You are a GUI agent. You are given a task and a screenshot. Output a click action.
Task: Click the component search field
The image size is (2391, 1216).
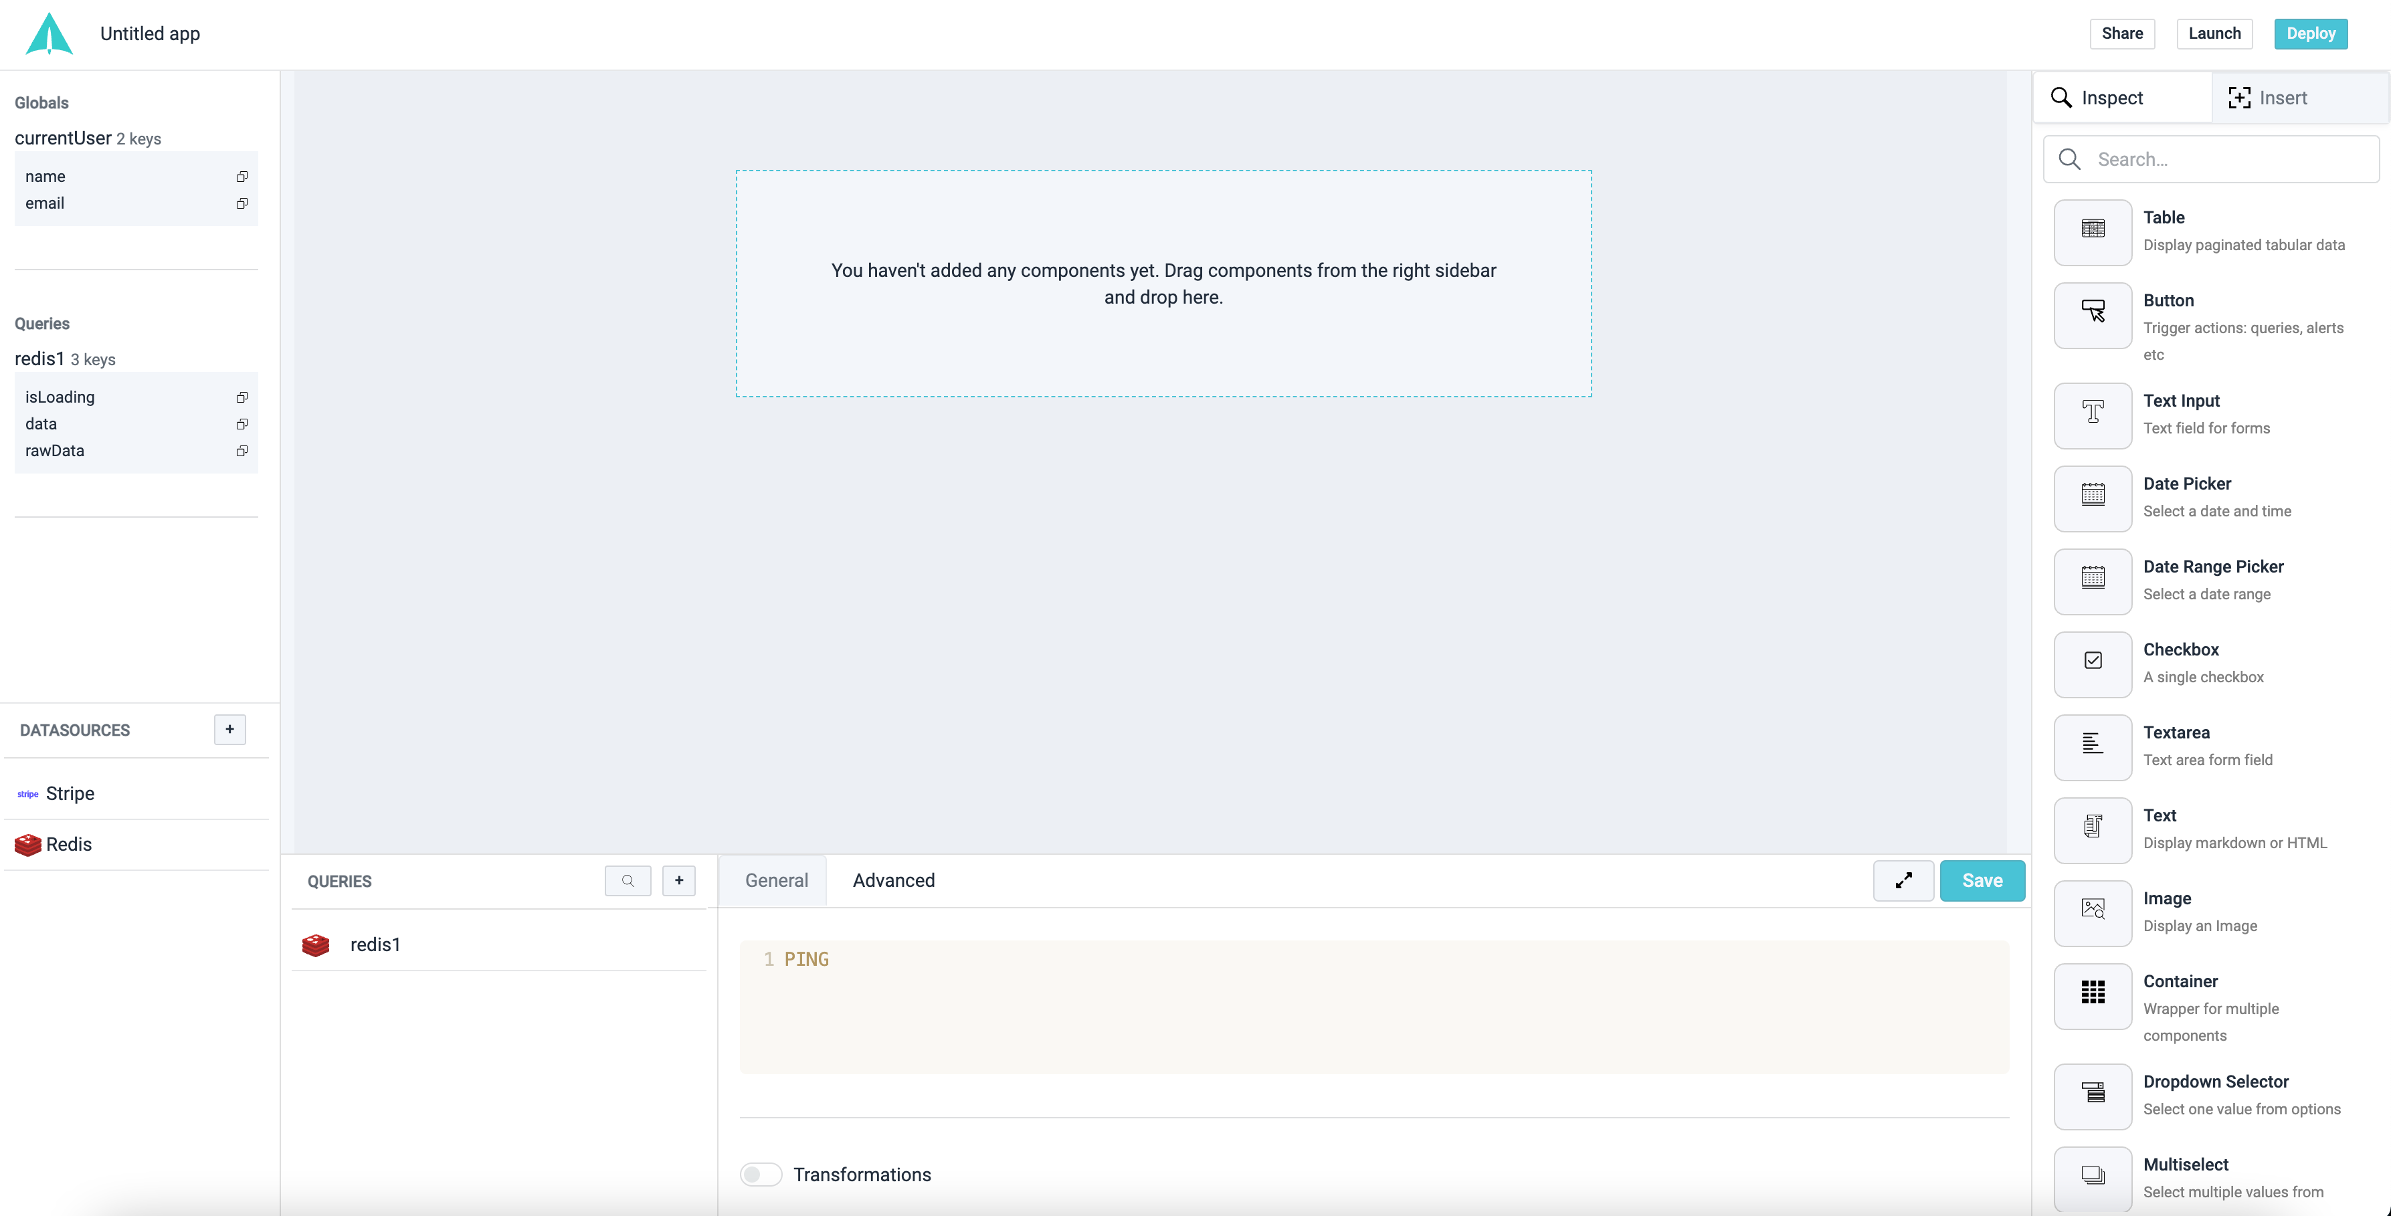click(x=2228, y=160)
